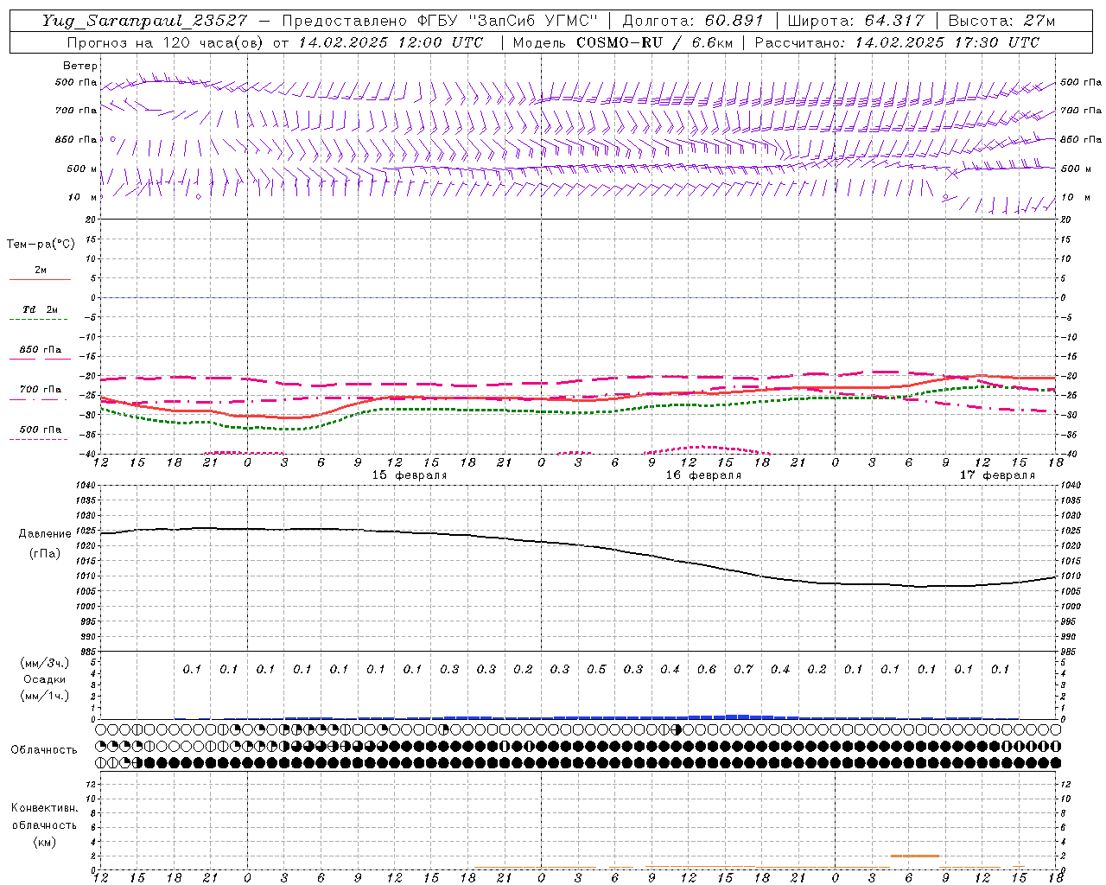Viewport: 1106px width, 885px height.
Task: Select the 16 февраля date label
Action: tap(703, 475)
